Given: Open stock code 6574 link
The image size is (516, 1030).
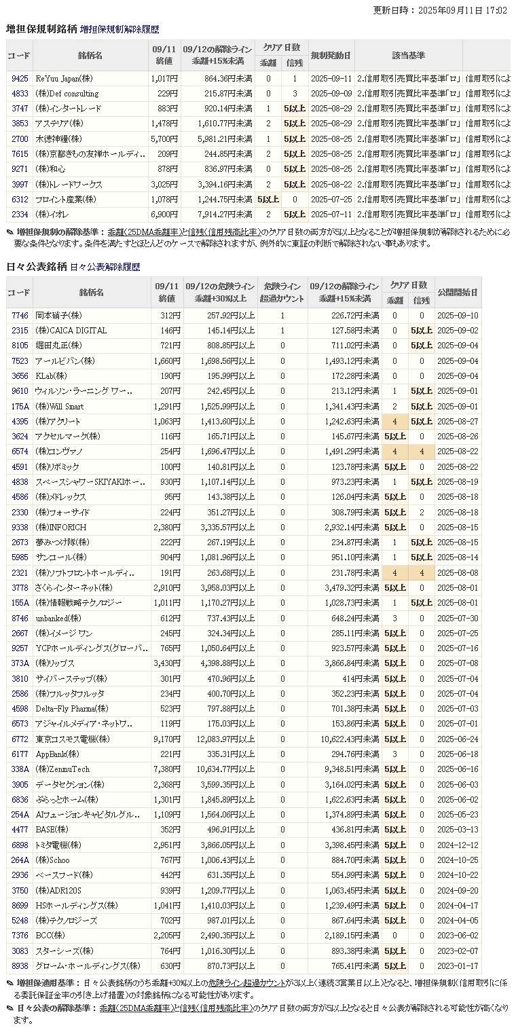Looking at the screenshot, I should pyautogui.click(x=20, y=452).
